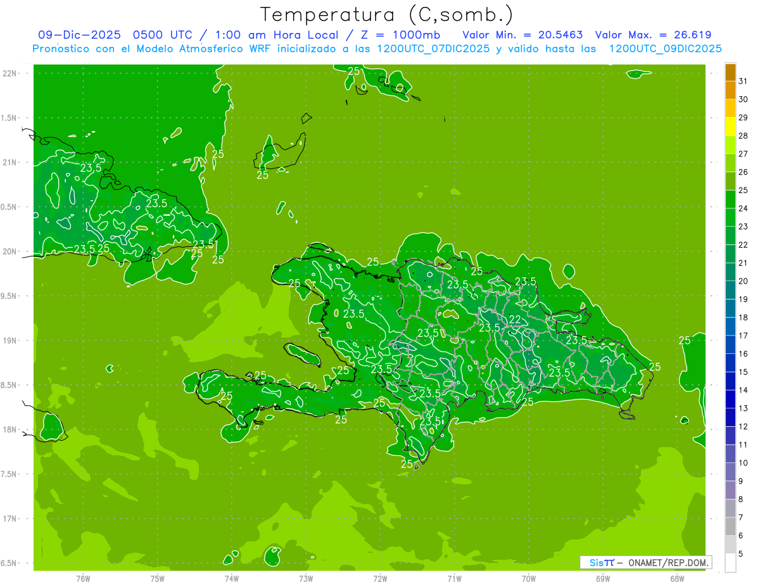Click the "19N" latitude axis label
The width and height of the screenshot is (760, 587).
9,340
